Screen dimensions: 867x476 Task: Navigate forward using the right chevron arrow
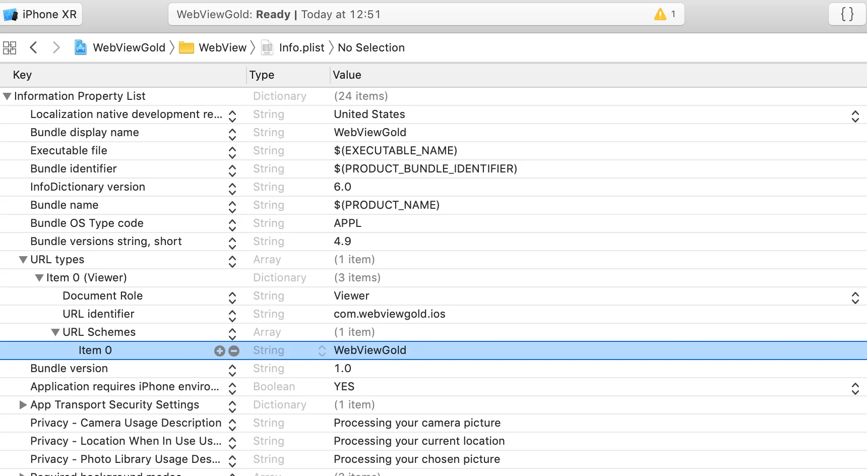(x=56, y=47)
